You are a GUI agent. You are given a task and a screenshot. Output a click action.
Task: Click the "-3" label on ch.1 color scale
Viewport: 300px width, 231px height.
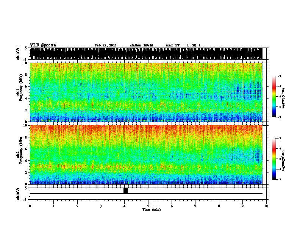click(x=280, y=76)
